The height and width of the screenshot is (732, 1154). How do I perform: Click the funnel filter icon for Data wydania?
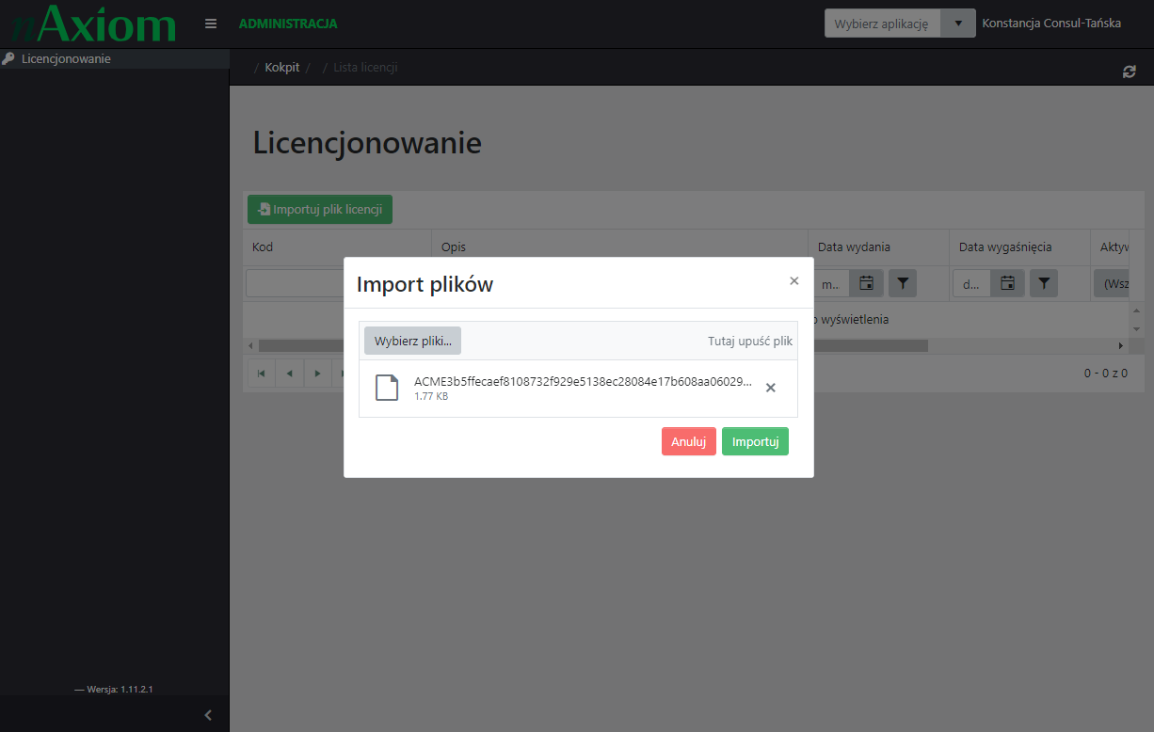(x=902, y=282)
